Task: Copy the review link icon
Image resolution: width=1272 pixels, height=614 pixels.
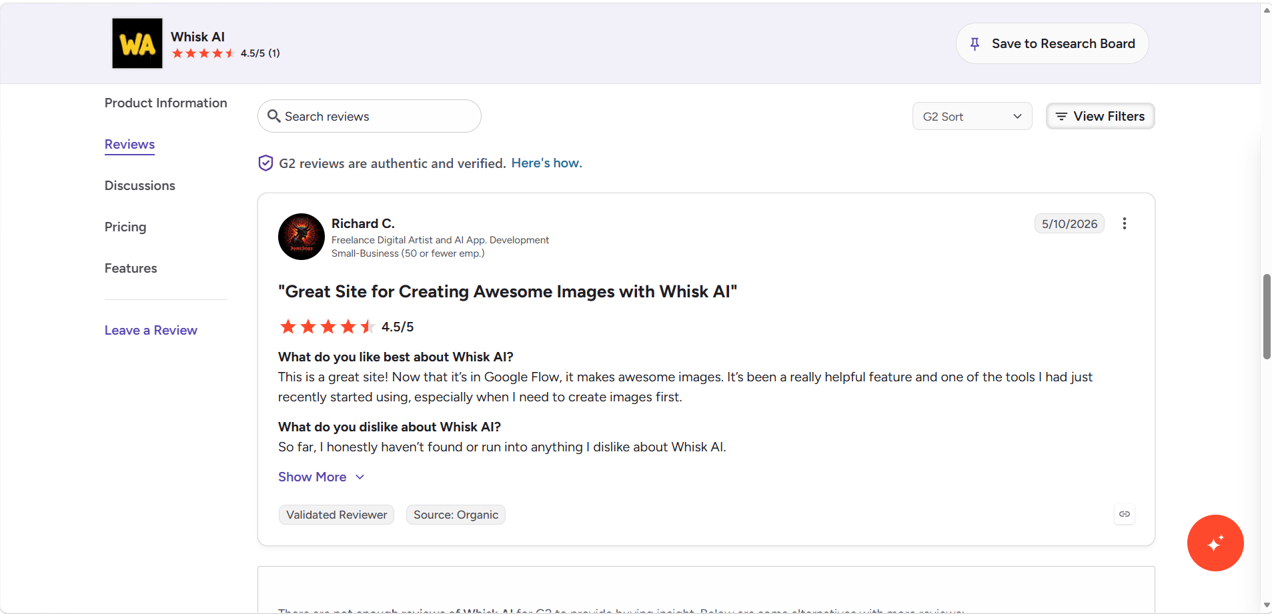Action: pos(1125,514)
